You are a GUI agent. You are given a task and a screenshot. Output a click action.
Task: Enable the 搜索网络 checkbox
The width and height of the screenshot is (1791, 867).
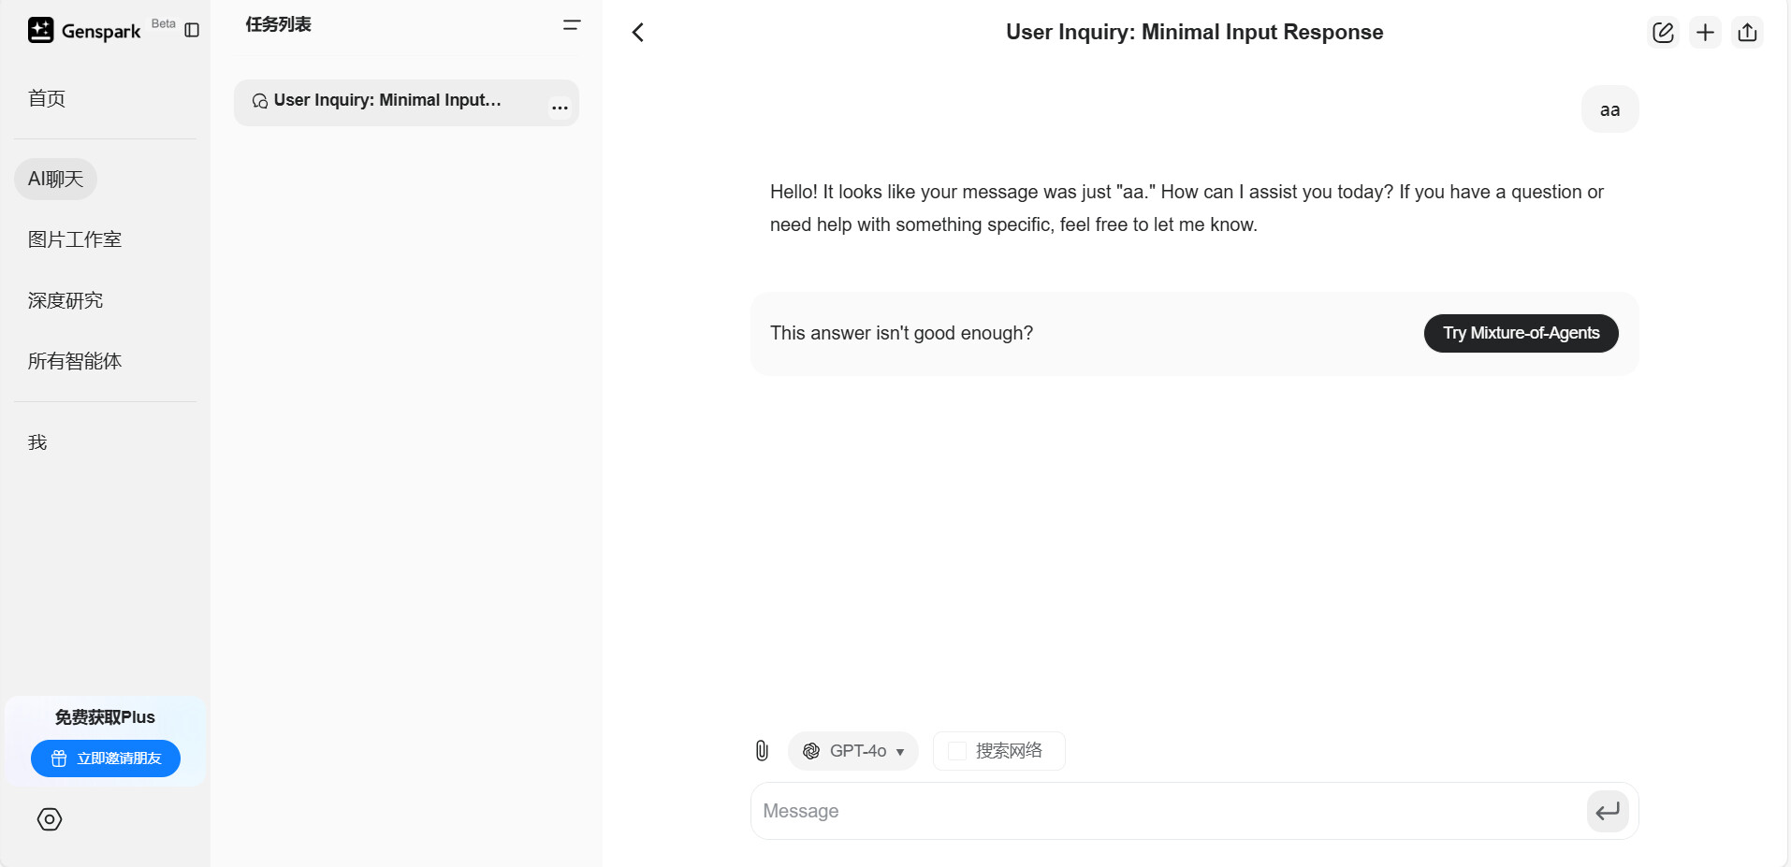[x=957, y=751]
